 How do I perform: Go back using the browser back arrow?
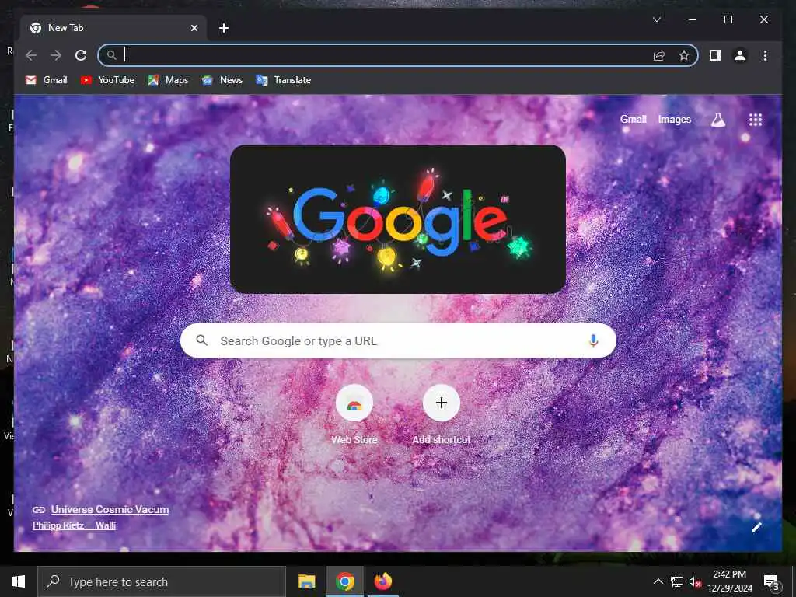(x=31, y=55)
